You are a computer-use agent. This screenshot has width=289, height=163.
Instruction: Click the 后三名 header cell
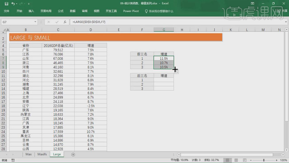tap(142, 76)
